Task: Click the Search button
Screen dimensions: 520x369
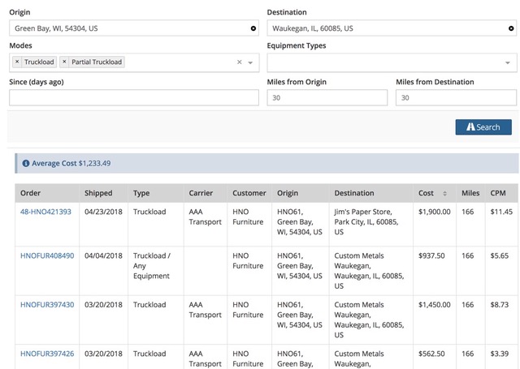Action: click(483, 127)
